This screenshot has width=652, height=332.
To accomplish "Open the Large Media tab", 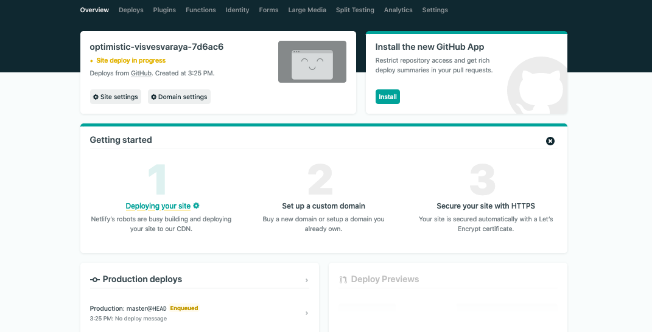I will click(307, 10).
